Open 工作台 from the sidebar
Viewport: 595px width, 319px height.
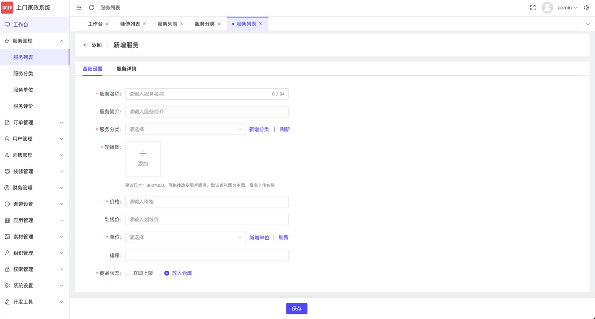point(34,25)
